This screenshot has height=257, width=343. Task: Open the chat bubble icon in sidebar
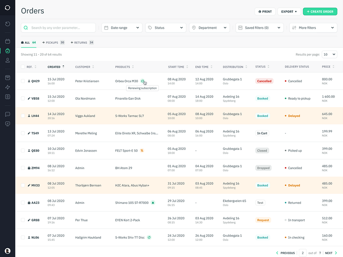tap(7, 114)
